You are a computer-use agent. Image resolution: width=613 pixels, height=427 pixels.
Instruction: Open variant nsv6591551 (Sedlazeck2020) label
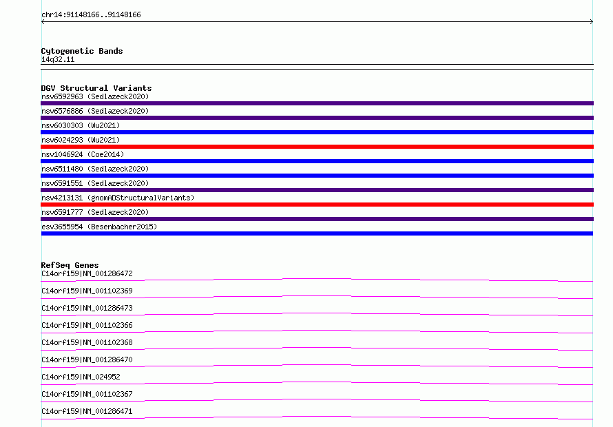[x=95, y=183]
